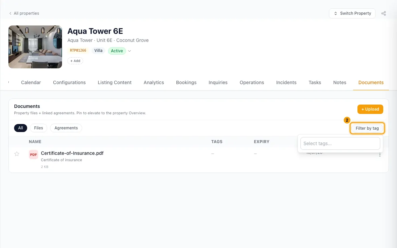
Task: Focus the Select tags input field
Action: (x=340, y=143)
